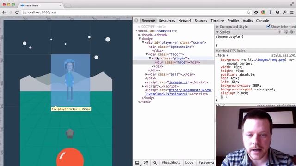The width and height of the screenshot is (296, 166).
Task: Open a new browser tab
Action: [x=68, y=6]
